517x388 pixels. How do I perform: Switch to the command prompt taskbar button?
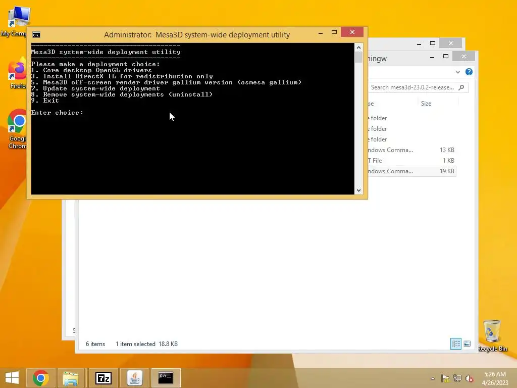pos(166,378)
